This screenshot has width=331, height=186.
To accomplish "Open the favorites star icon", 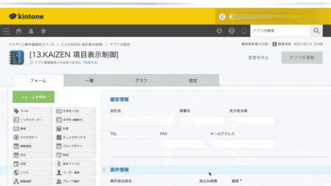I will coord(43,31).
